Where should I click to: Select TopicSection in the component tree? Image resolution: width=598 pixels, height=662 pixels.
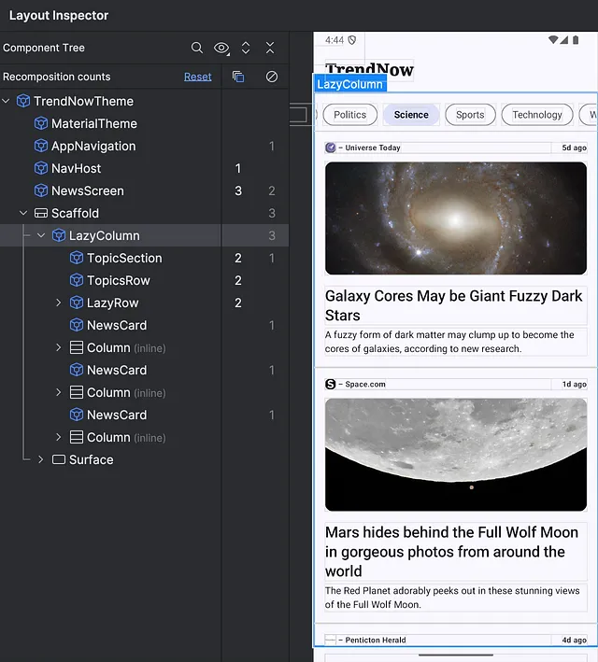click(124, 258)
